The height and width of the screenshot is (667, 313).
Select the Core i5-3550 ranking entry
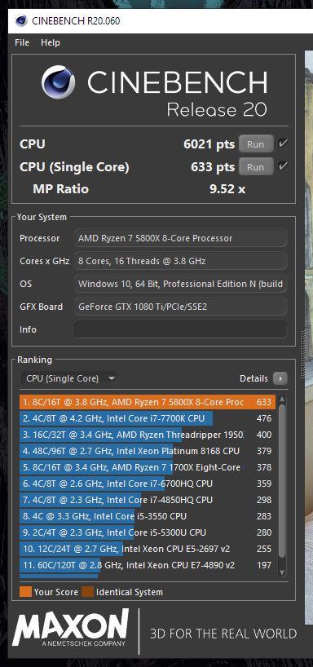click(148, 516)
